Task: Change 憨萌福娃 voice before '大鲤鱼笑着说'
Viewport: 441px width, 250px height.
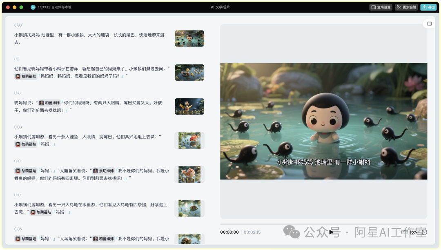Action: (x=26, y=171)
